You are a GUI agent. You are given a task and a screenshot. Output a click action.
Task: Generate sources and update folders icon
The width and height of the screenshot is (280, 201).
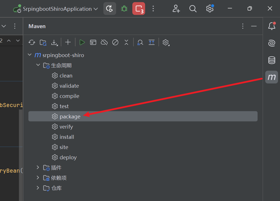coord(43,43)
